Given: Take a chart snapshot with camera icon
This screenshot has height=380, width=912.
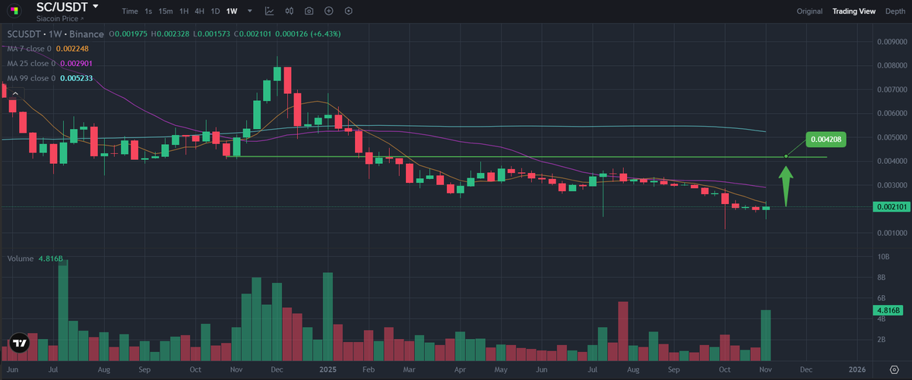Looking at the screenshot, I should [x=309, y=11].
